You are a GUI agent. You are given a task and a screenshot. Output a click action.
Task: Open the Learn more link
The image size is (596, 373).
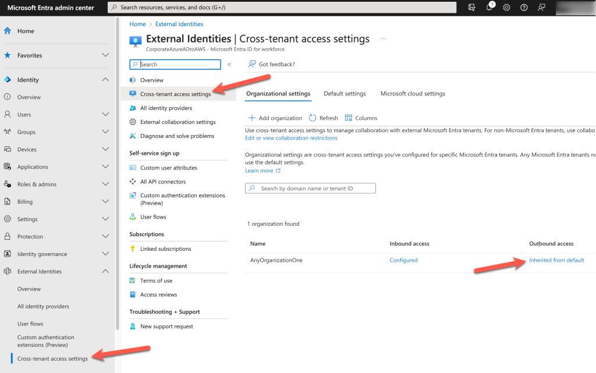tap(260, 170)
